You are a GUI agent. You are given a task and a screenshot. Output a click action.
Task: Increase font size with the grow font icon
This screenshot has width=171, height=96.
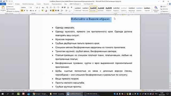tap(37, 7)
